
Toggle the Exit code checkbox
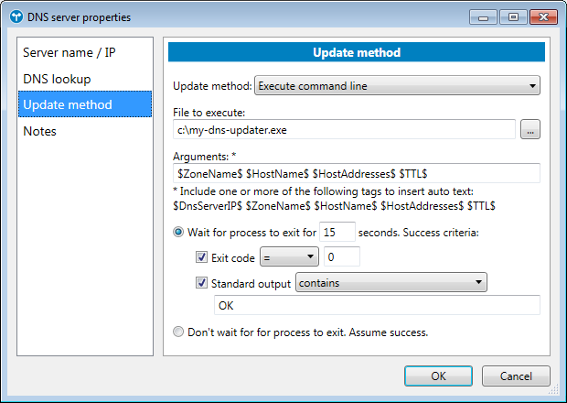tap(202, 257)
